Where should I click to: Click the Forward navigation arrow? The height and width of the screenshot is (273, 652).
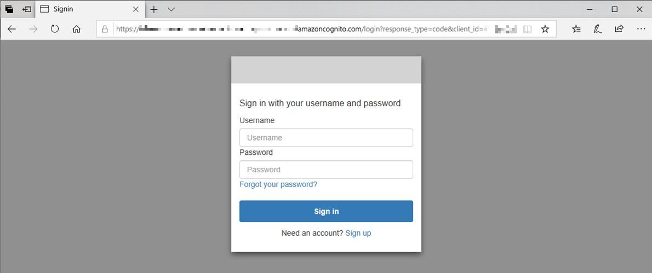(33, 29)
